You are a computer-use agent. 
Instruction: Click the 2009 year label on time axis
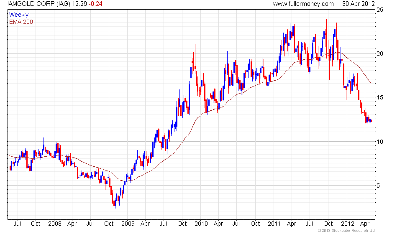(x=128, y=224)
